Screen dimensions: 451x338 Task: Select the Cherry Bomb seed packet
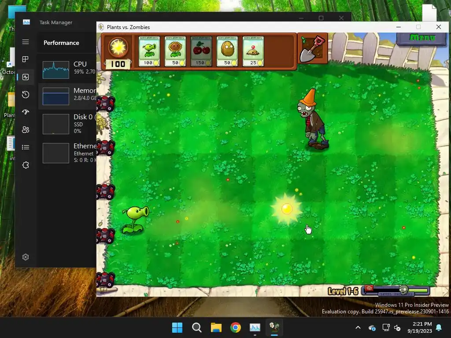(201, 51)
